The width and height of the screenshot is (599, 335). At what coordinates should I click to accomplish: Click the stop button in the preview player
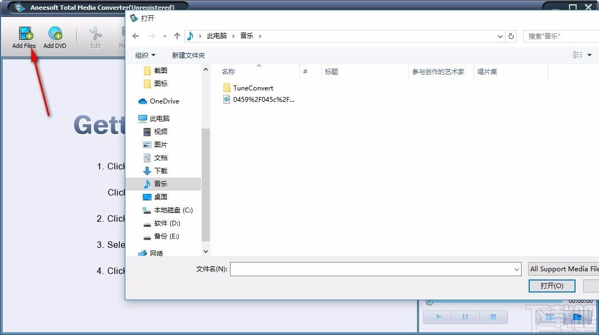(493, 316)
